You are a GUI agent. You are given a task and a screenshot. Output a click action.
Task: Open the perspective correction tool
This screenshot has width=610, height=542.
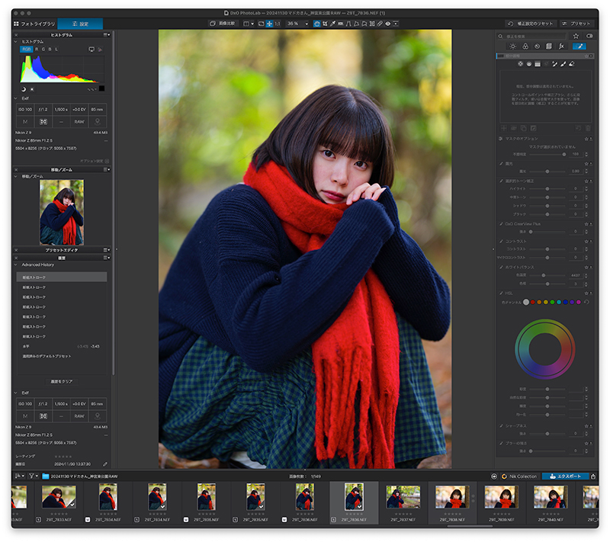pyautogui.click(x=348, y=24)
